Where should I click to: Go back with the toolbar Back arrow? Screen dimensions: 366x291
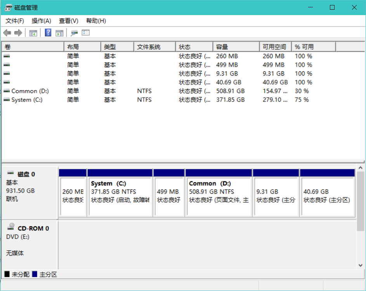pos(7,33)
